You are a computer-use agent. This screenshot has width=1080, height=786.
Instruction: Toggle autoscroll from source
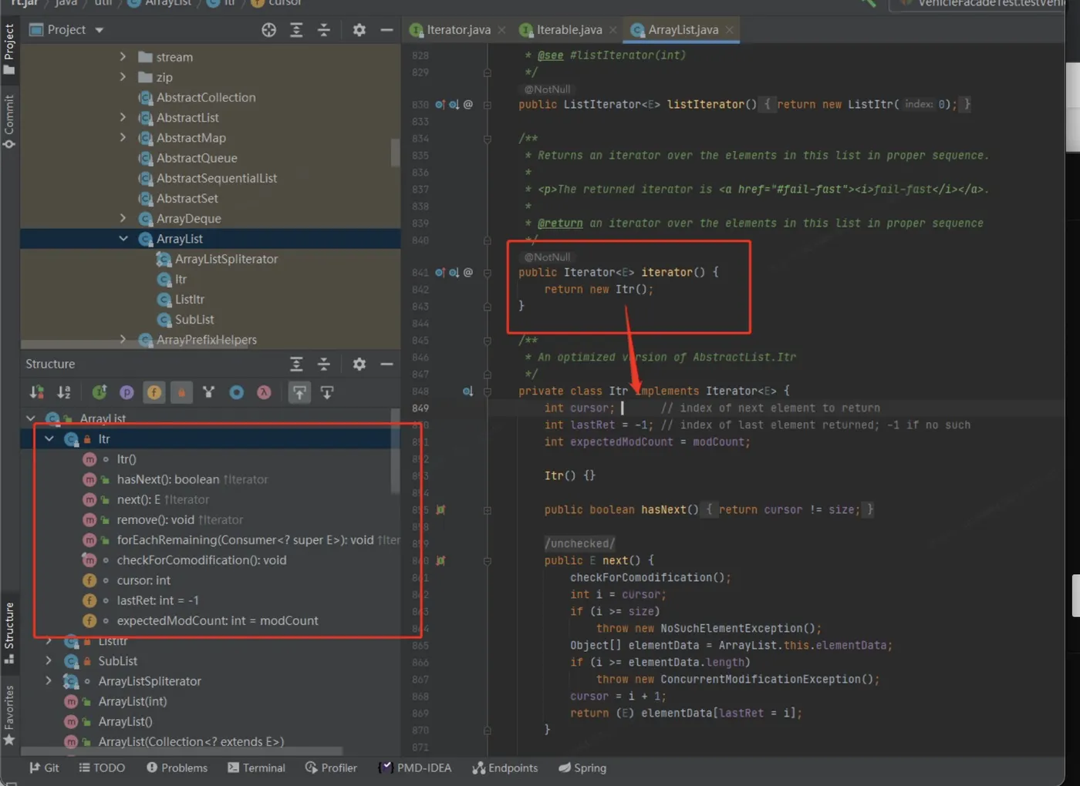(x=327, y=392)
